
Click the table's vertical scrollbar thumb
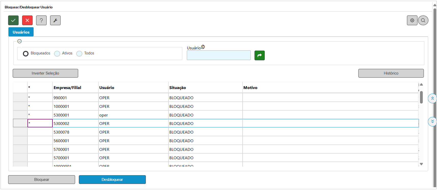point(421,97)
